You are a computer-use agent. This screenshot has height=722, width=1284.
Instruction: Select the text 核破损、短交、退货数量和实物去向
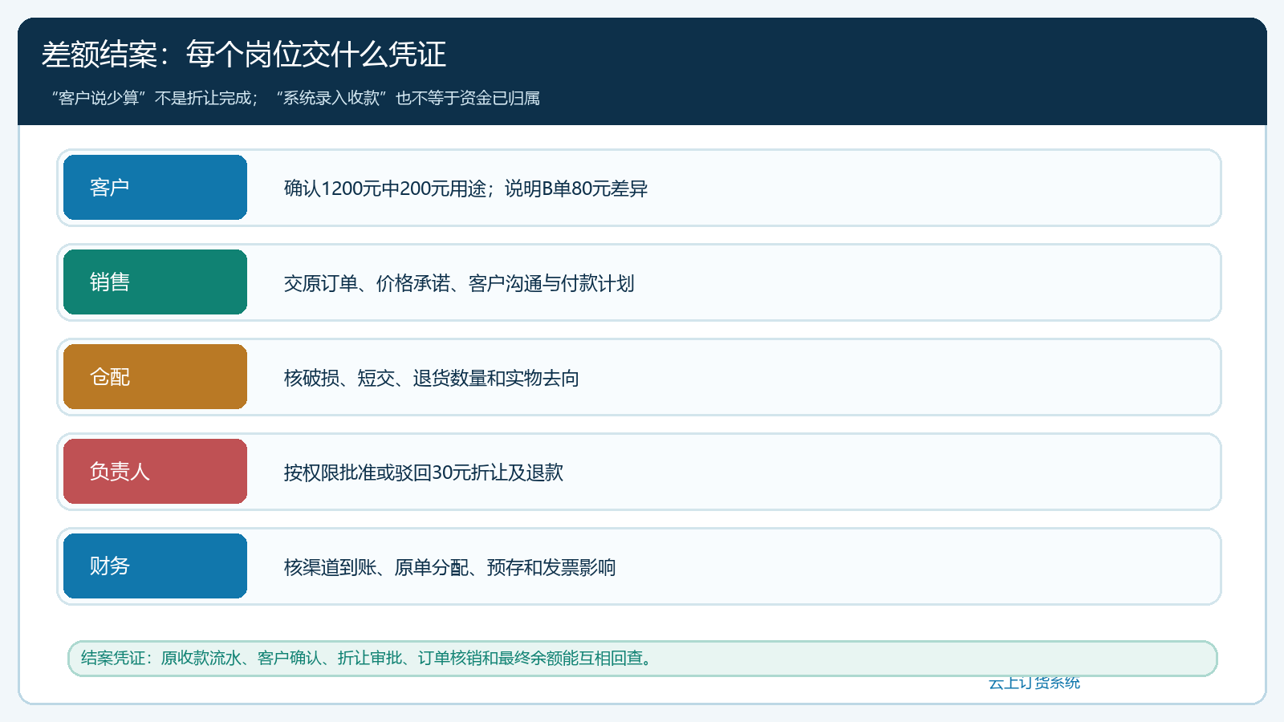tap(431, 378)
